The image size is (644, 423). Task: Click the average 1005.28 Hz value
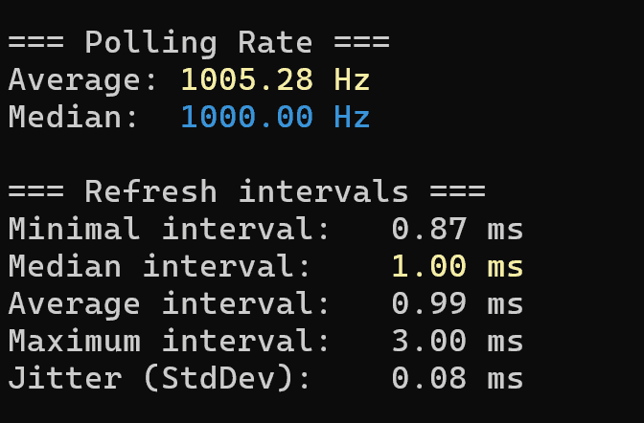click(275, 79)
